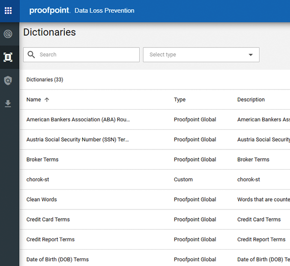
Task: Focus the Search dictionaries field
Action: tap(81, 55)
